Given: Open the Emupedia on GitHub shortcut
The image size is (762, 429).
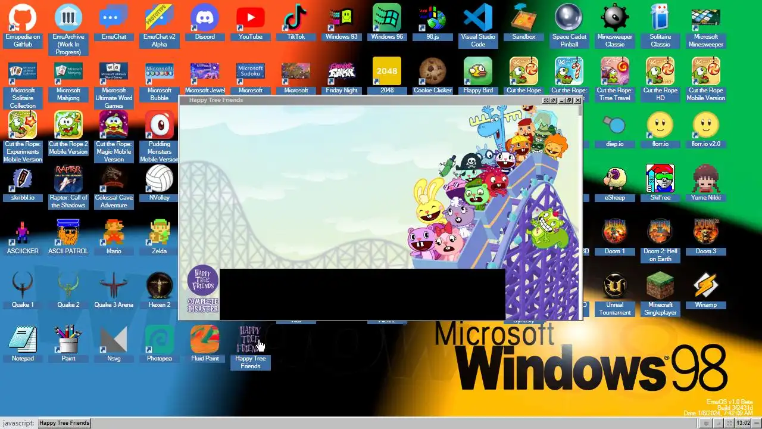Looking at the screenshot, I should click(x=23, y=18).
